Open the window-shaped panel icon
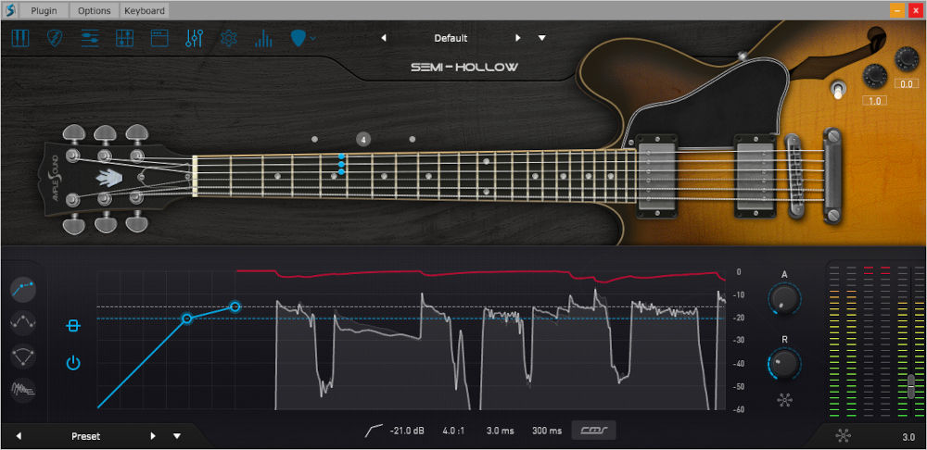Screen dimensions: 927x450 (x=159, y=38)
